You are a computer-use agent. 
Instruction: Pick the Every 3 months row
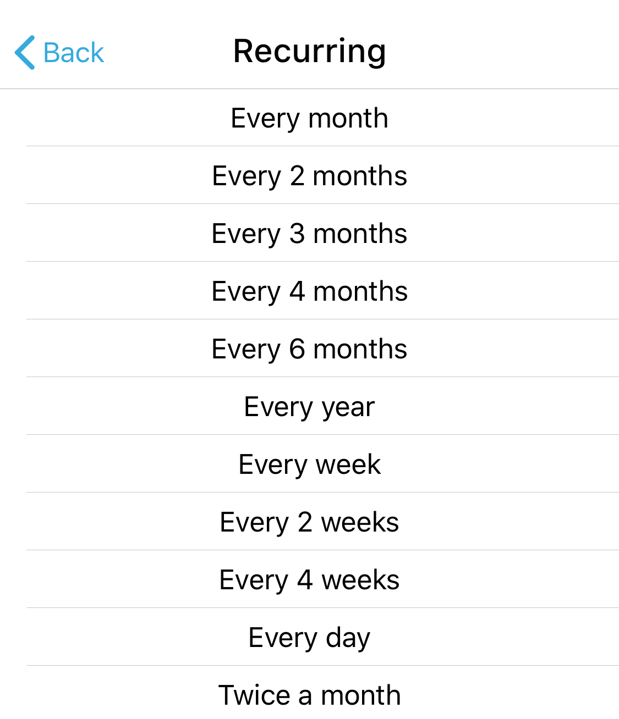click(309, 234)
